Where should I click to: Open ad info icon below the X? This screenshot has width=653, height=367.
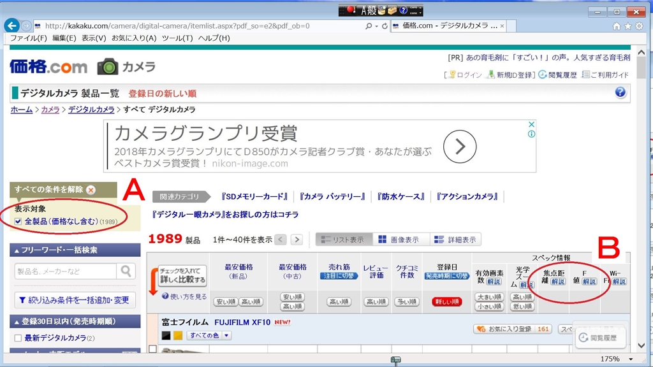coord(531,134)
